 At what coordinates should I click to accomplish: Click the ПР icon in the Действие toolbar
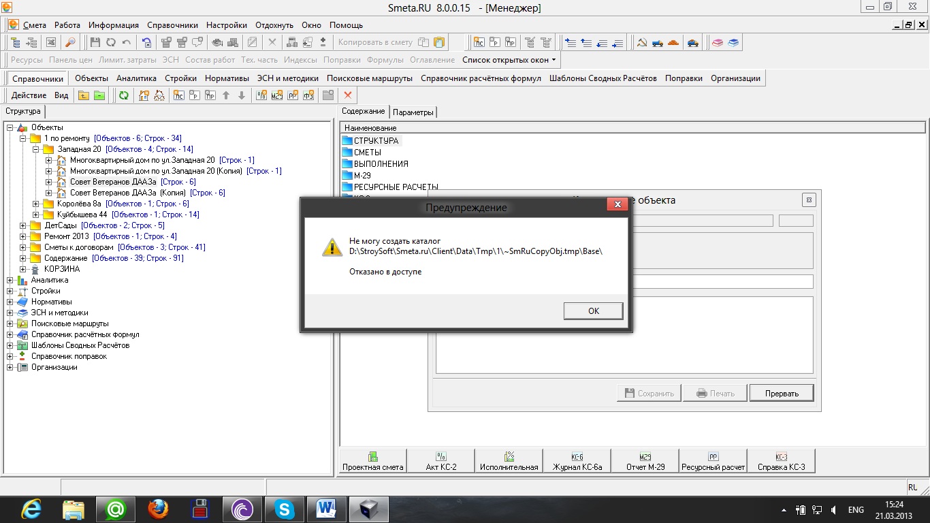tap(210, 96)
